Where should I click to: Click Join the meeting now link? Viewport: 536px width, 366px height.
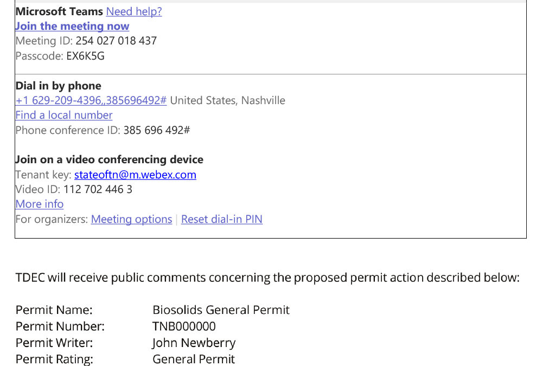[x=72, y=26]
